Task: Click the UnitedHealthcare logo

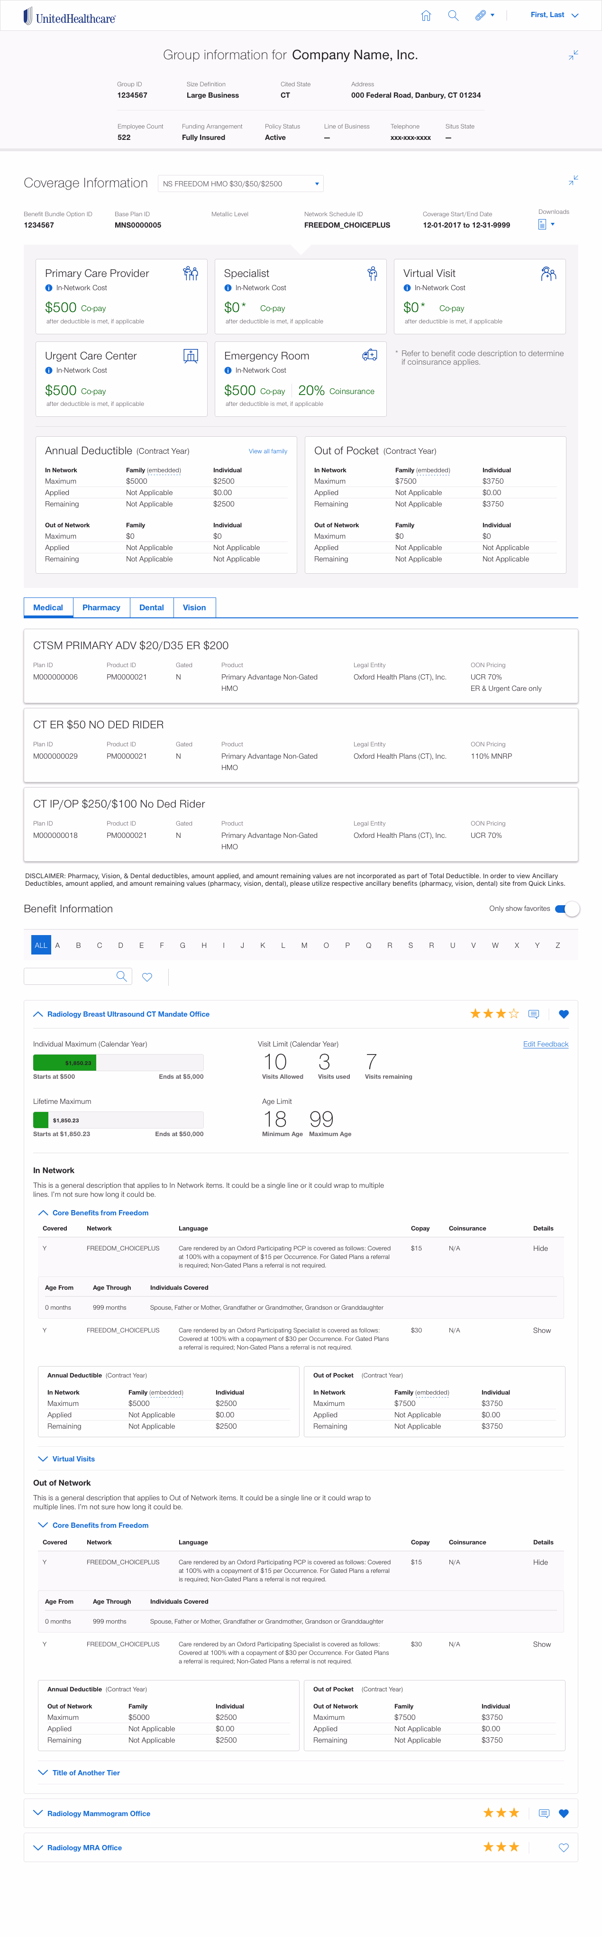Action: pos(69,16)
